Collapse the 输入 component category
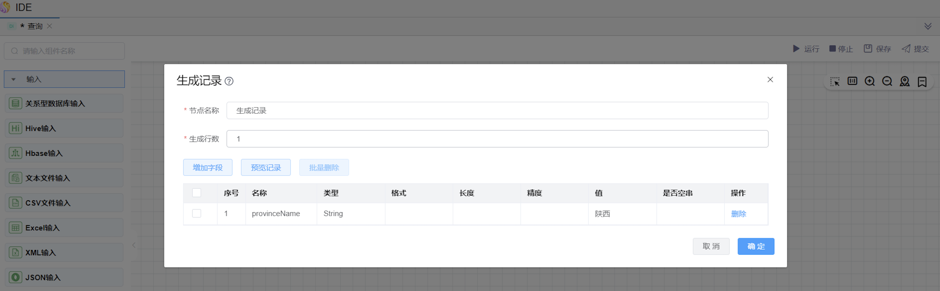 14,79
